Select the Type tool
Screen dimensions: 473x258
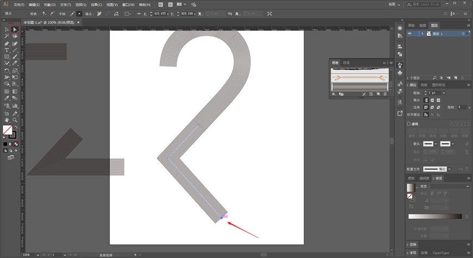point(7,50)
